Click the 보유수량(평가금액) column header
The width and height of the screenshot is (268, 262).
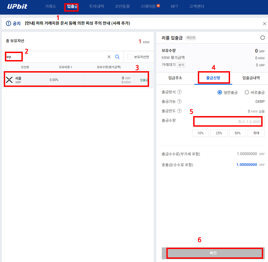(x=109, y=67)
